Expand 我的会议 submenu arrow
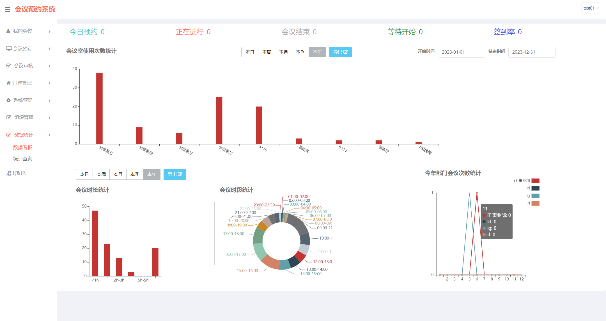The width and height of the screenshot is (606, 321). [x=50, y=31]
